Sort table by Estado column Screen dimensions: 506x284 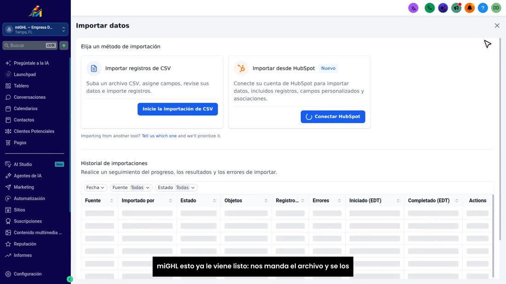[x=214, y=200]
